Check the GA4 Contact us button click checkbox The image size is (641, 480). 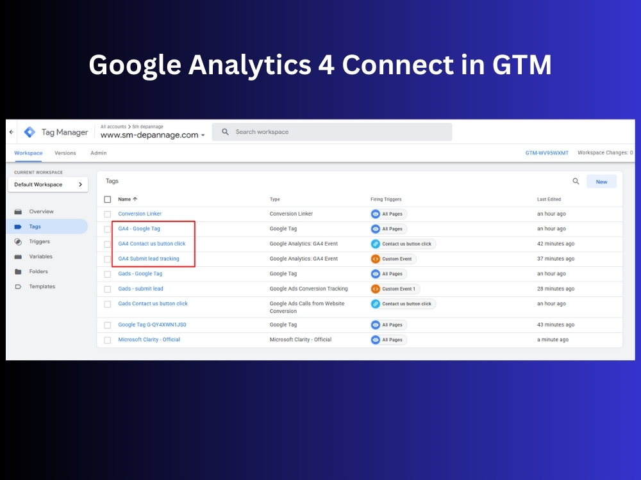[108, 244]
